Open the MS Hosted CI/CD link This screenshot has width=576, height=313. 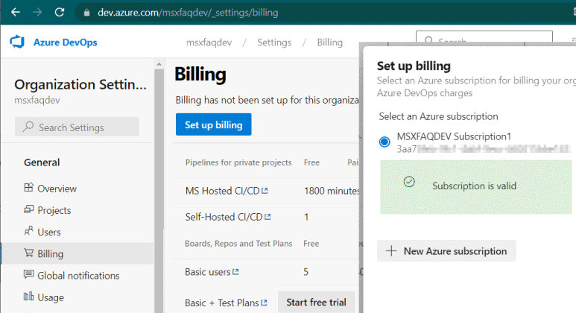222,191
